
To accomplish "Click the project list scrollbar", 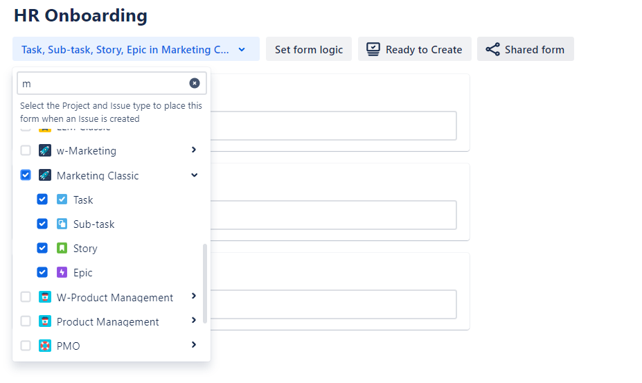I will pyautogui.click(x=205, y=283).
